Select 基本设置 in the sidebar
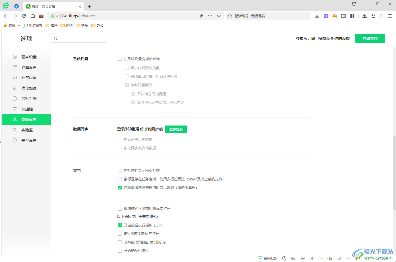The height and width of the screenshot is (262, 396). [x=26, y=57]
